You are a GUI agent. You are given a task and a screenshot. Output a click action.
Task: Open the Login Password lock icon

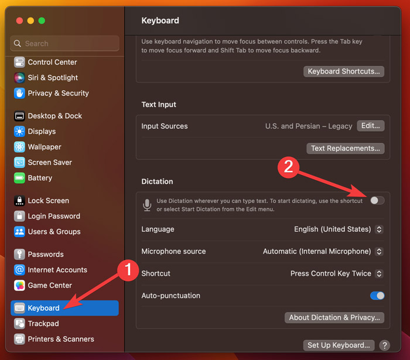19,216
